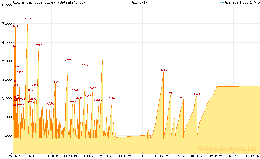
Task: Select the 6817 jackpot peak label
Action: pyautogui.click(x=16, y=26)
